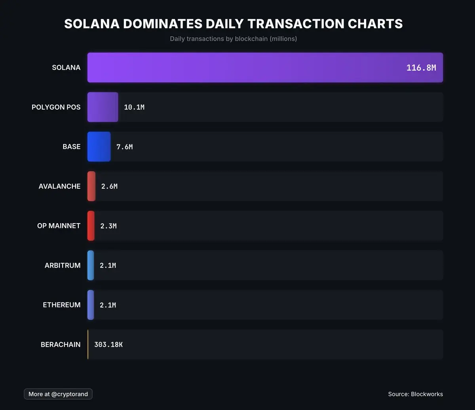The width and height of the screenshot is (475, 410).
Task: Click the blue Base bar
Action: pyautogui.click(x=99, y=147)
